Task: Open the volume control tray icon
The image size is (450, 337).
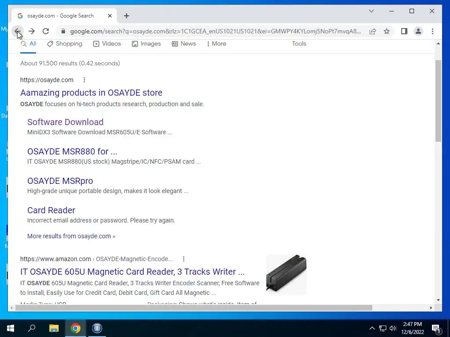Action: click(x=393, y=328)
